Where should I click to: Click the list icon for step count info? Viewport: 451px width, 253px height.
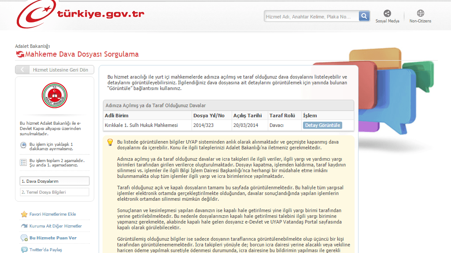click(23, 163)
